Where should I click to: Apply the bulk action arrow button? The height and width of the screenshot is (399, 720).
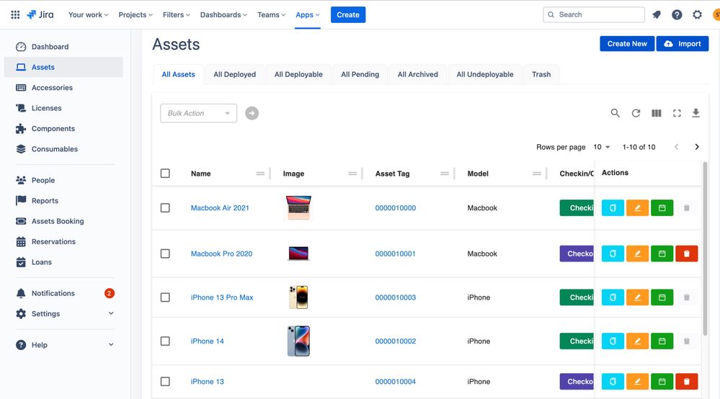(x=252, y=113)
